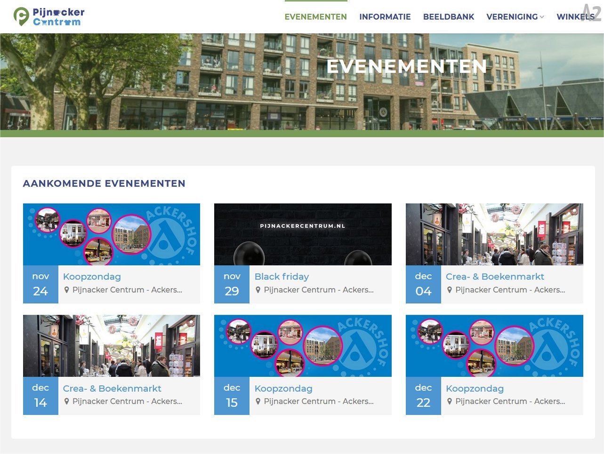The width and height of the screenshot is (604, 454).
Task: Click location pin icon of dec 04 Crea- & Boekenmarkt
Action: coord(450,290)
